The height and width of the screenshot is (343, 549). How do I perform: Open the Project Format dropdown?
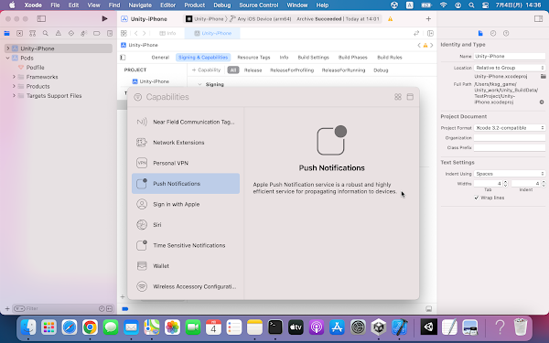click(510, 128)
